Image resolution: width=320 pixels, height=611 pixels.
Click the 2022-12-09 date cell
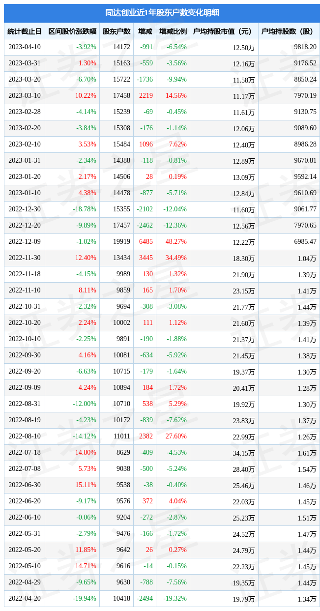[x=25, y=242]
